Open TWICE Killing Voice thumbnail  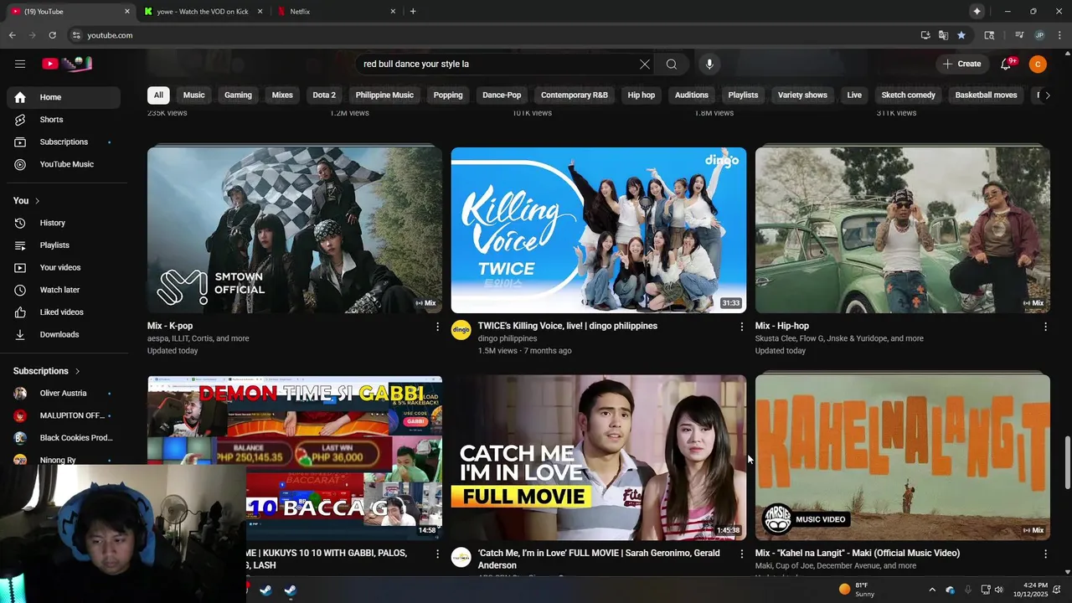(599, 230)
